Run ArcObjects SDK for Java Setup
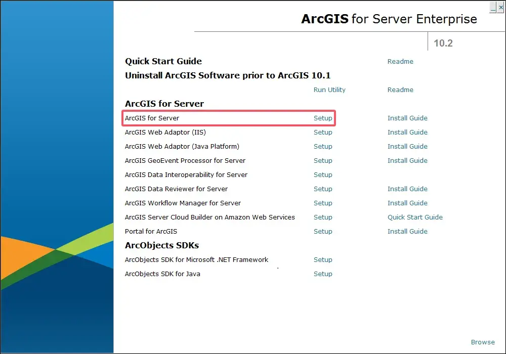Image resolution: width=506 pixels, height=354 pixels. coord(323,274)
